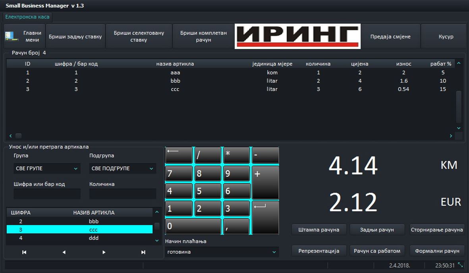Go to previous article record

pyautogui.click(x=64, y=252)
